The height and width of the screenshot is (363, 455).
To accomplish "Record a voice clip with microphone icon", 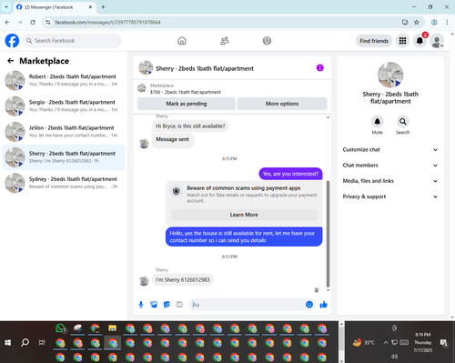I will pos(141,305).
